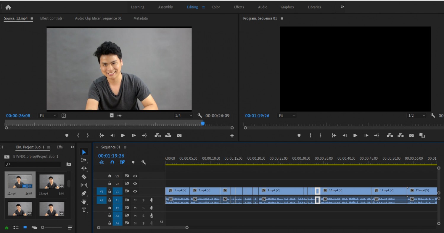Screen dimensions: 444x233
Task: Solo audio track A2
Action: (x=144, y=208)
